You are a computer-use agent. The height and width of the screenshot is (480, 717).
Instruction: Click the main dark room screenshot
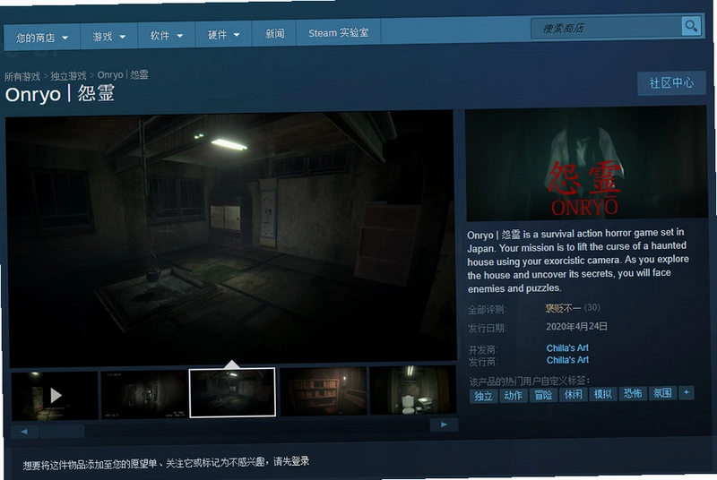point(231,237)
